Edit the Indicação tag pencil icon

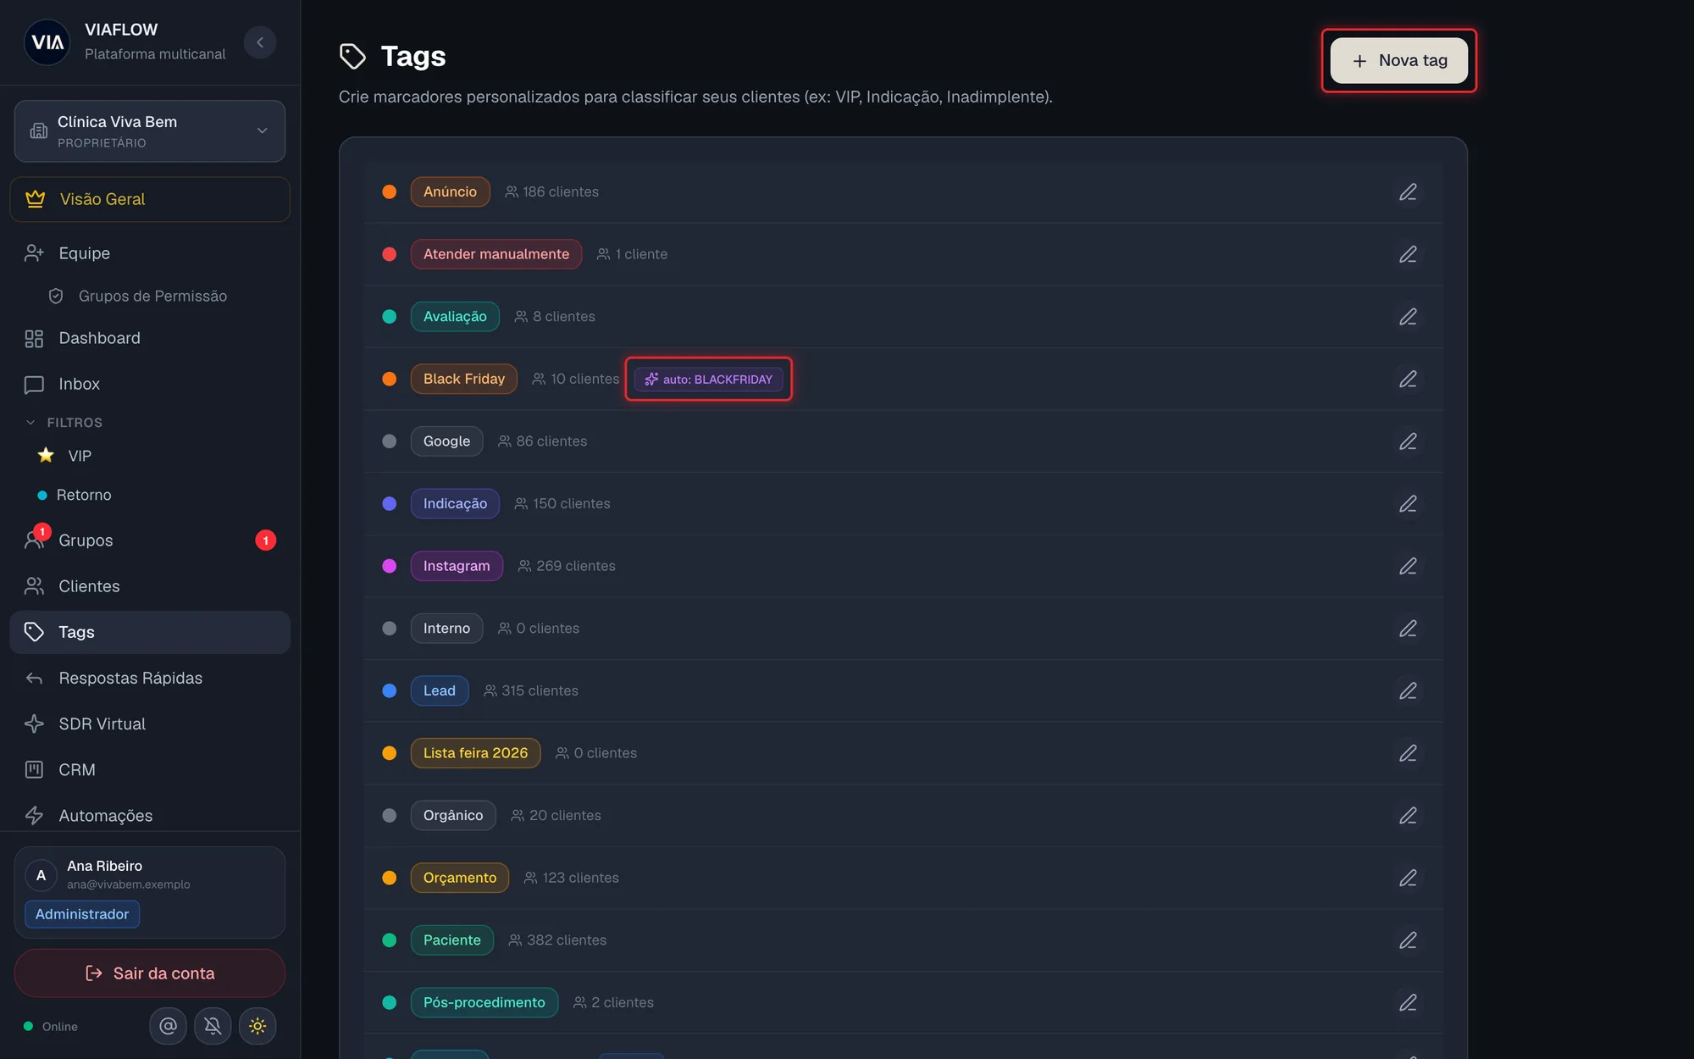pos(1408,504)
